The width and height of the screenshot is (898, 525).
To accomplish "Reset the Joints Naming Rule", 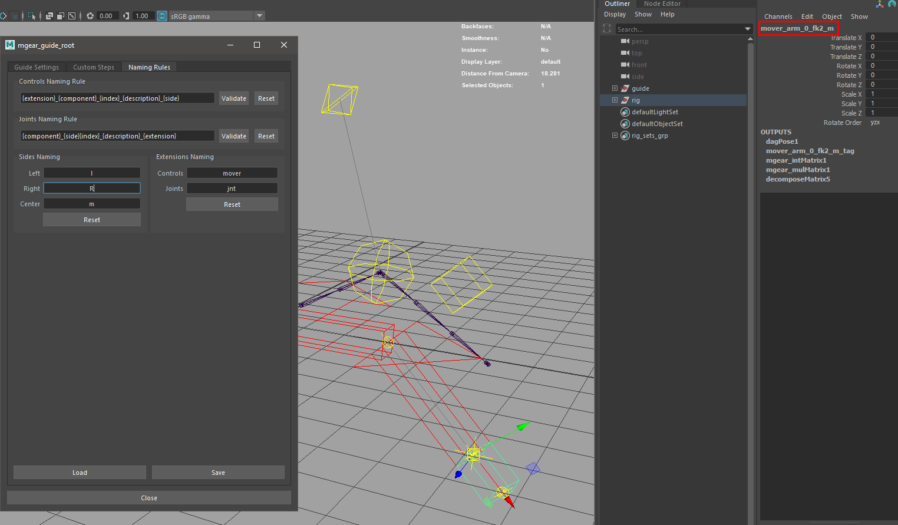I will point(266,136).
